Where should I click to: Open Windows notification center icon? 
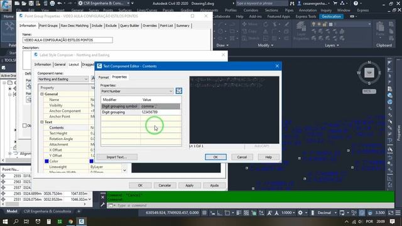(x=392, y=222)
